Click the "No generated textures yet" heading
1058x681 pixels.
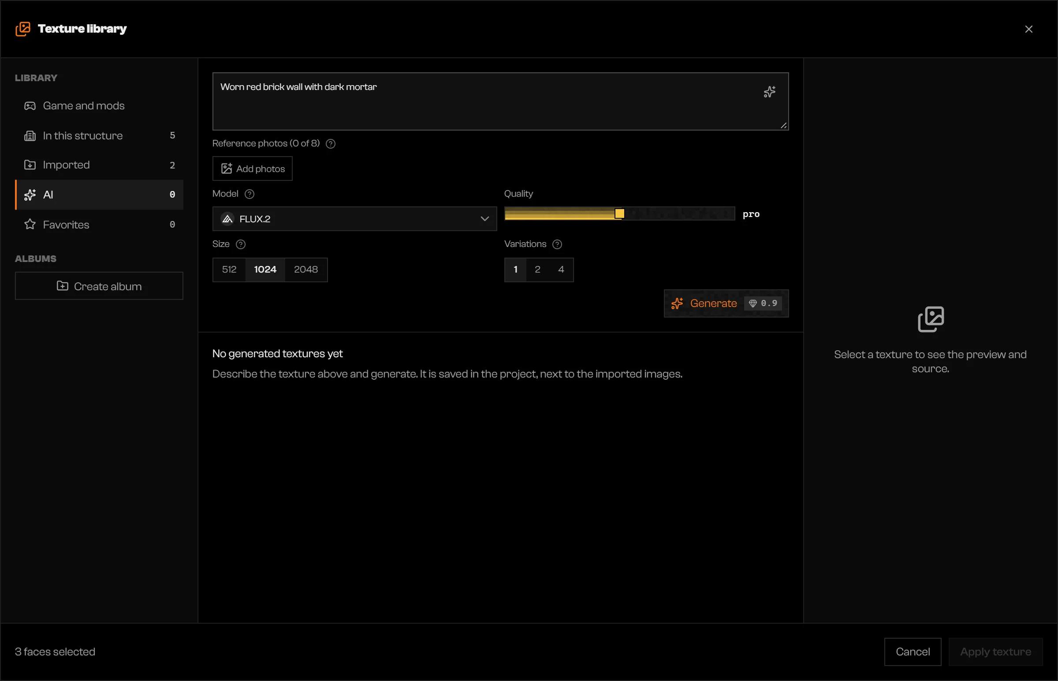click(x=278, y=354)
